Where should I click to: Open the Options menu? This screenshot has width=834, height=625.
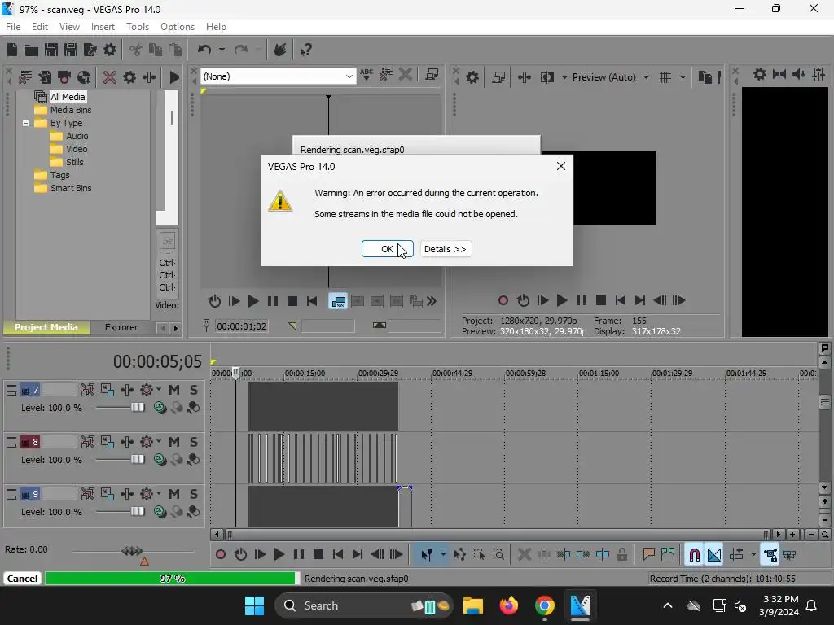coord(177,27)
